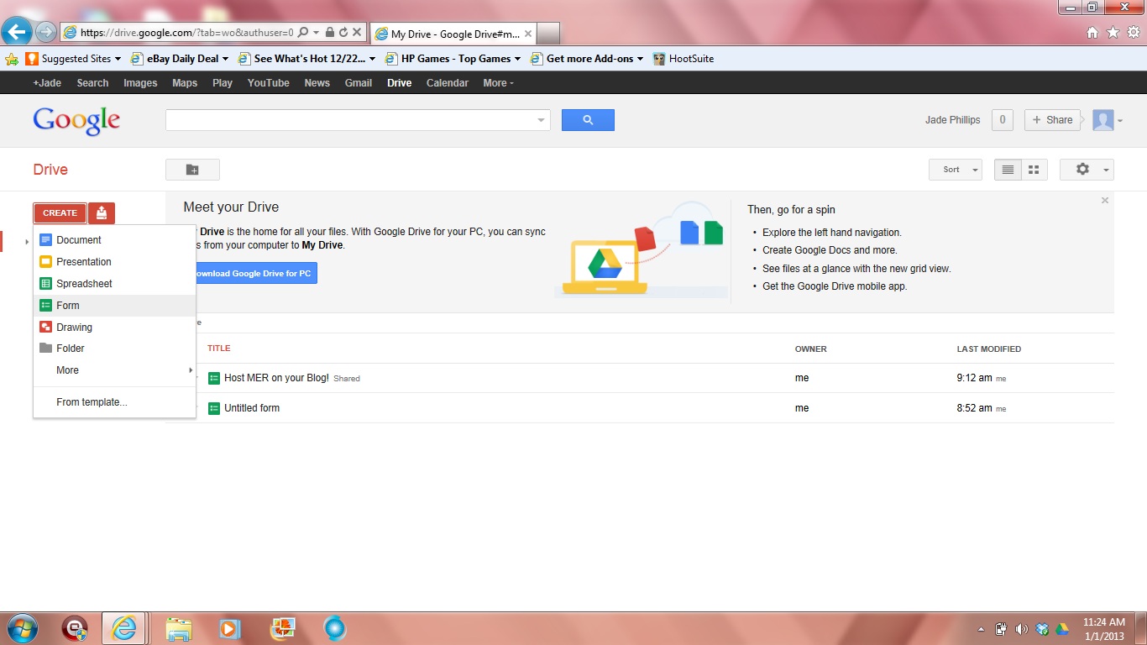This screenshot has width=1147, height=645.
Task: Switch to list view layout
Action: point(1008,170)
